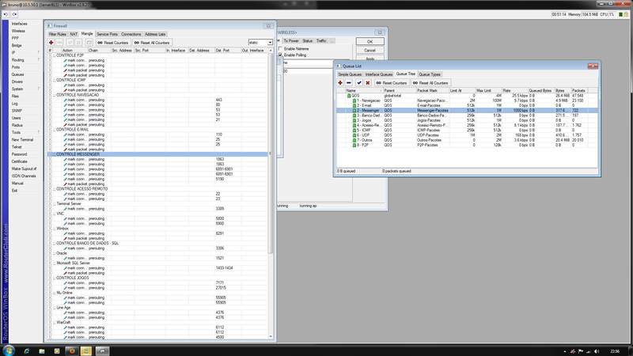Viewport: 633px width, 356px height.
Task: Switch to the Address Lists tab
Action: (x=155, y=34)
